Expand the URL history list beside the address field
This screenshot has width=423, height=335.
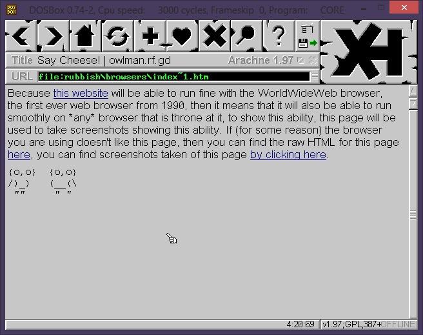pyautogui.click(x=315, y=77)
